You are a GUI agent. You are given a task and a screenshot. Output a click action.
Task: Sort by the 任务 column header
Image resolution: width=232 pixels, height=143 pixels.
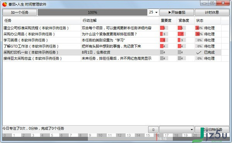(42, 20)
